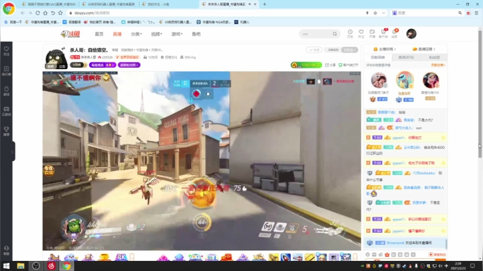
Task: Click the in-video 车队 badge at left edge
Action: 49,170
